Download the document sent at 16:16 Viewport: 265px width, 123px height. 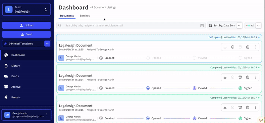pos(225,108)
